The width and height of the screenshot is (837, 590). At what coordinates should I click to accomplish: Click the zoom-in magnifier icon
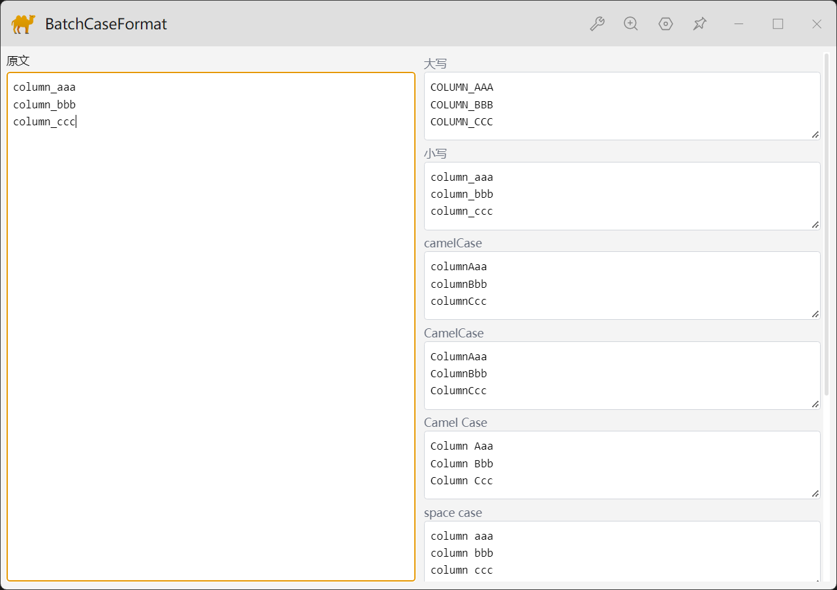[631, 24]
